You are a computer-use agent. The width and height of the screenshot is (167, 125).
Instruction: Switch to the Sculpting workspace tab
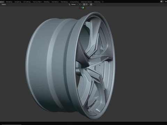[x=18, y=2]
